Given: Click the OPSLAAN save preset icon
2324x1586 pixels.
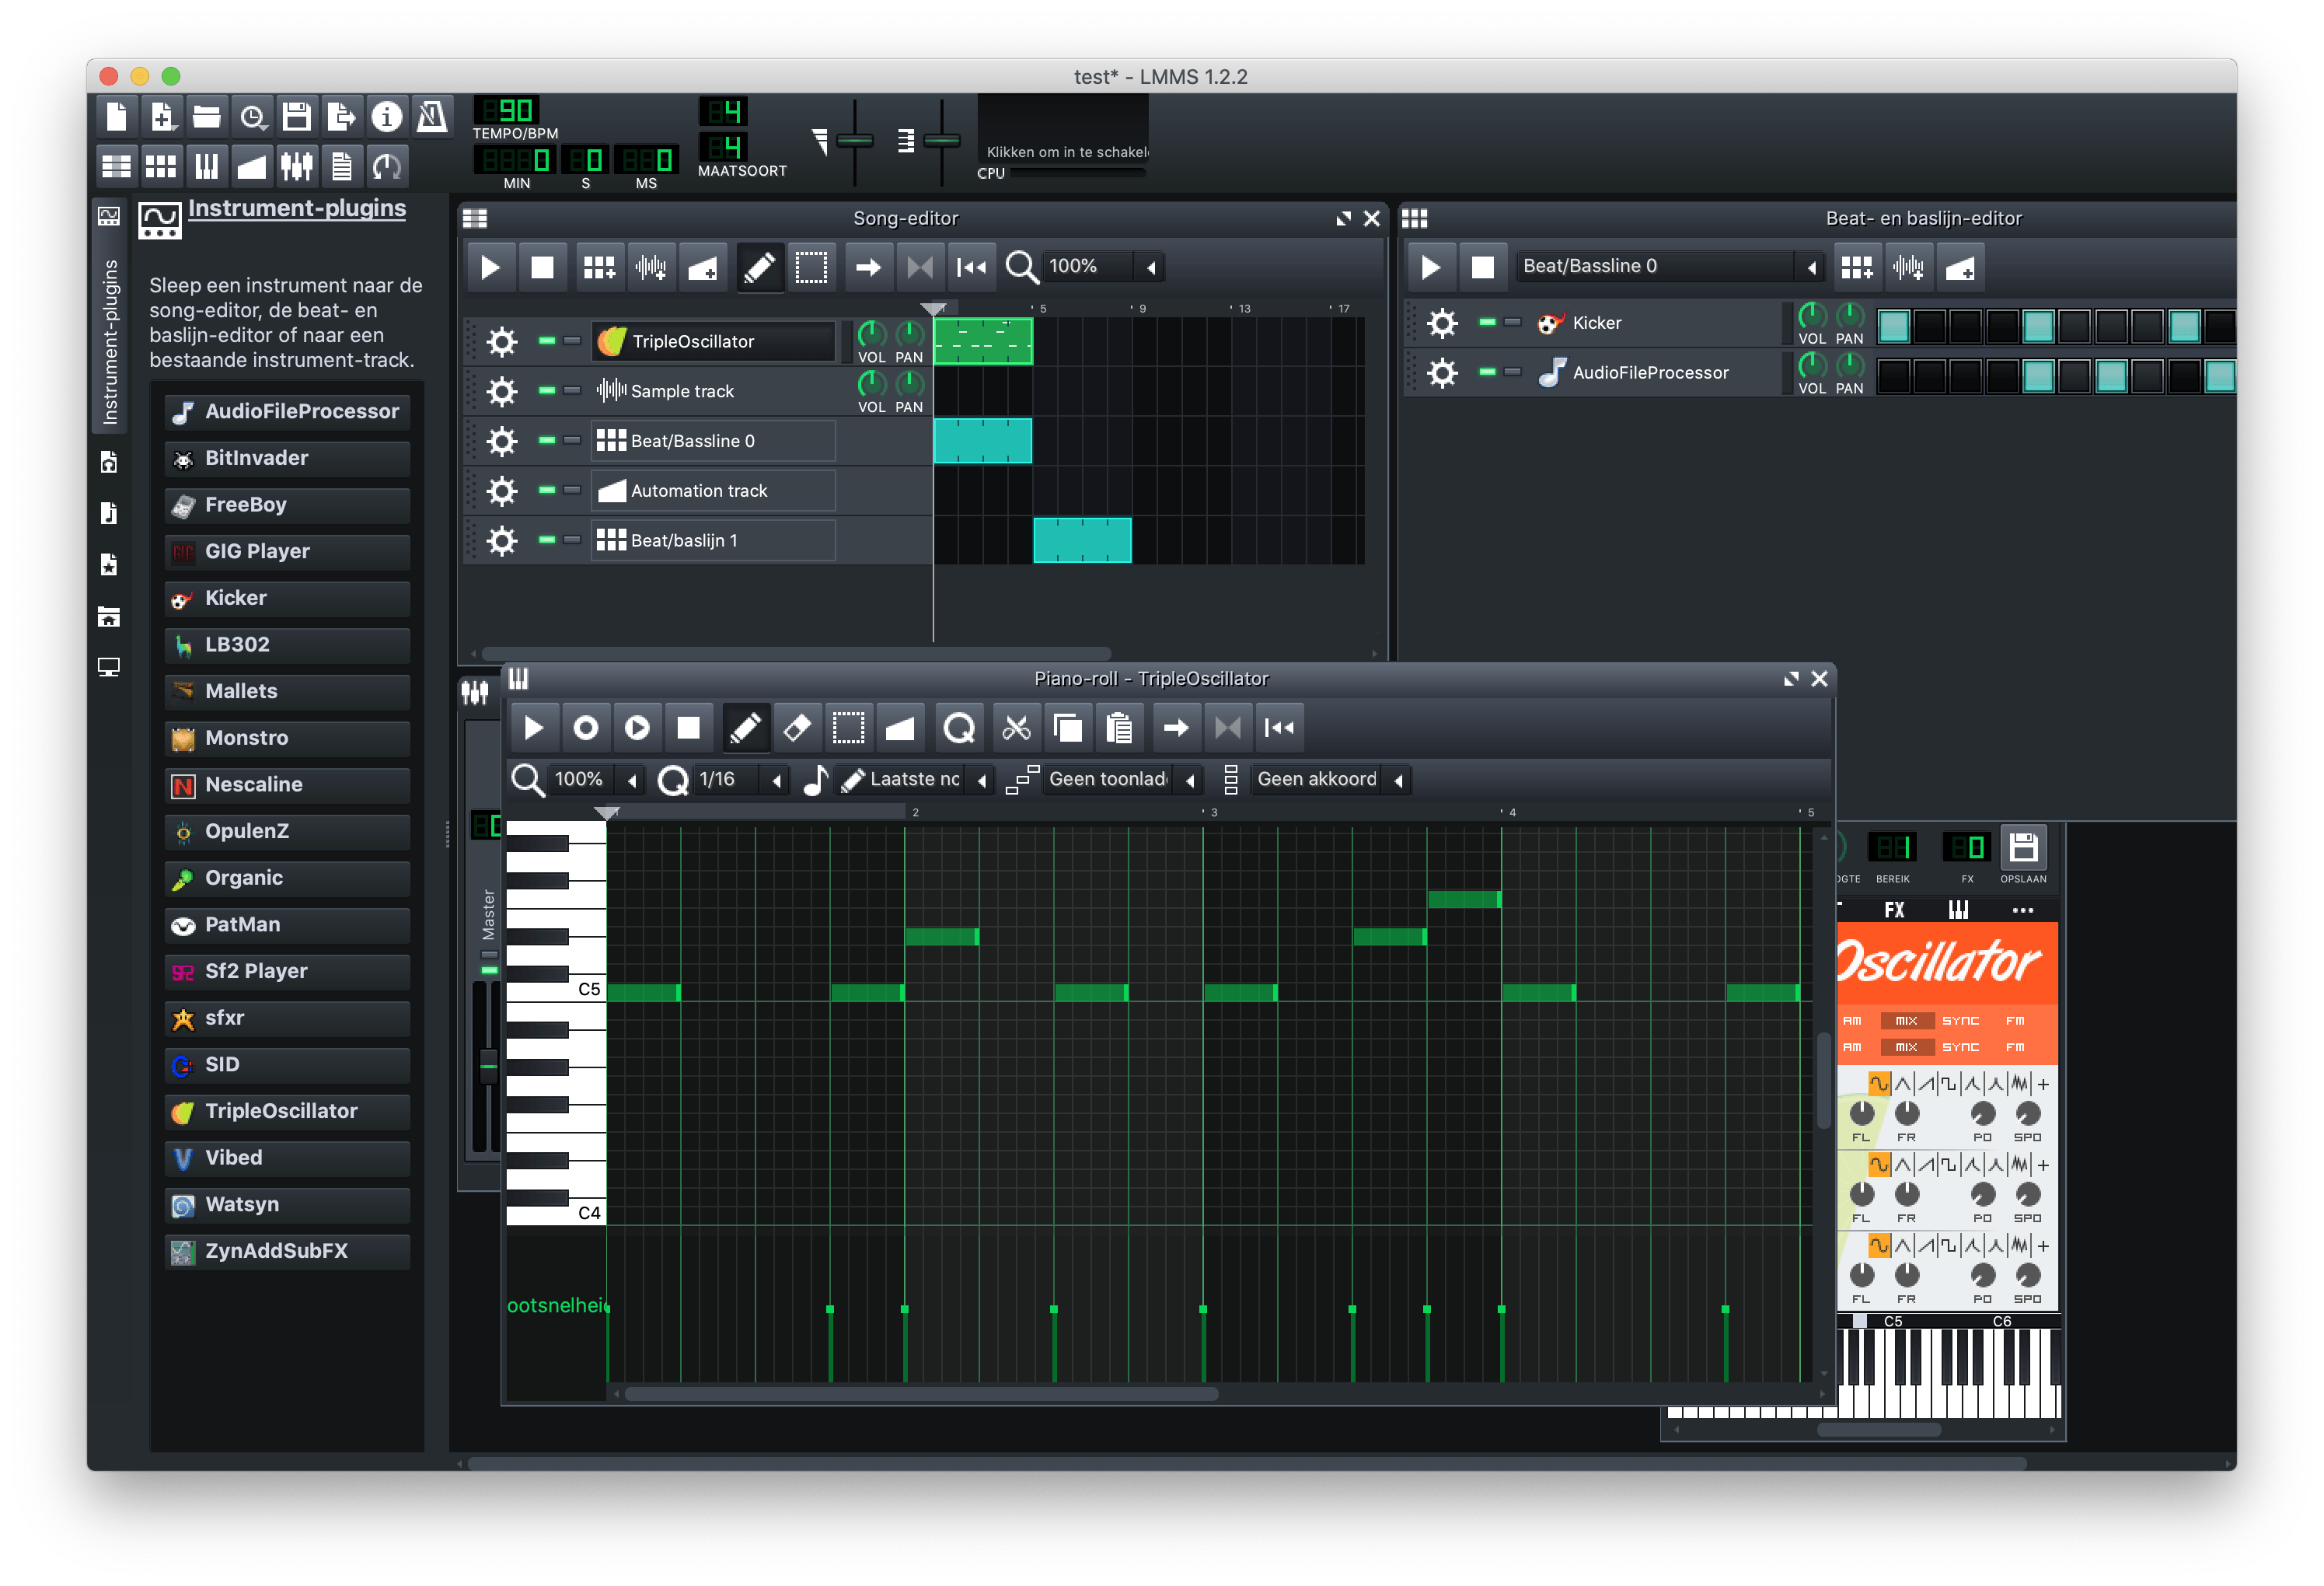Looking at the screenshot, I should click(x=2023, y=848).
